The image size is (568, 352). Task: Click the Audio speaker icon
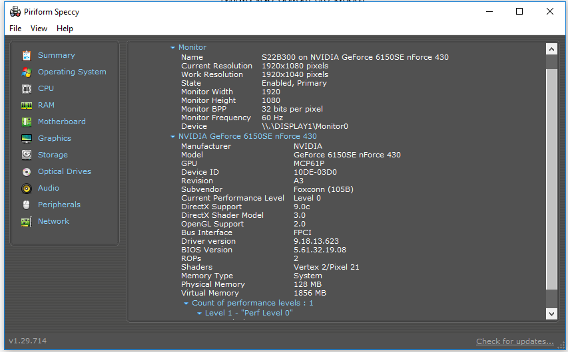point(27,189)
